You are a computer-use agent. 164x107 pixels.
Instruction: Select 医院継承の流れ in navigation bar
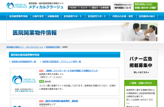point(147,16)
